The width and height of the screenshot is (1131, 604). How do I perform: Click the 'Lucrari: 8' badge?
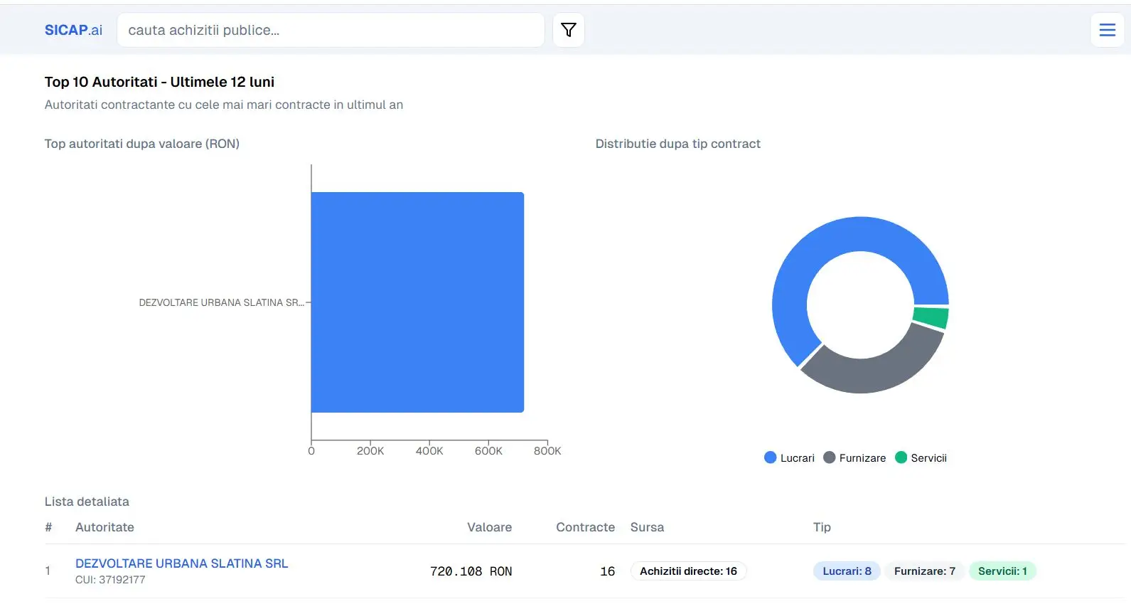[x=847, y=571]
